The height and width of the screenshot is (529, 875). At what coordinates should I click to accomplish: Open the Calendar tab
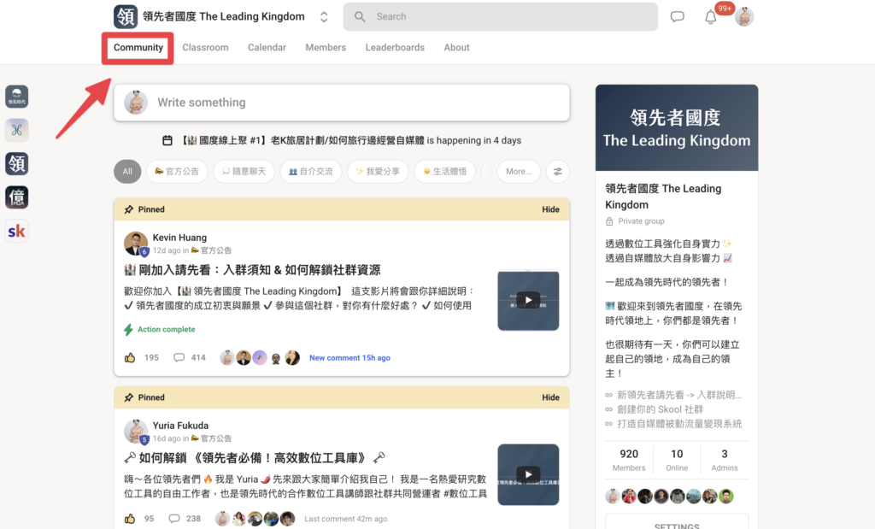(267, 48)
